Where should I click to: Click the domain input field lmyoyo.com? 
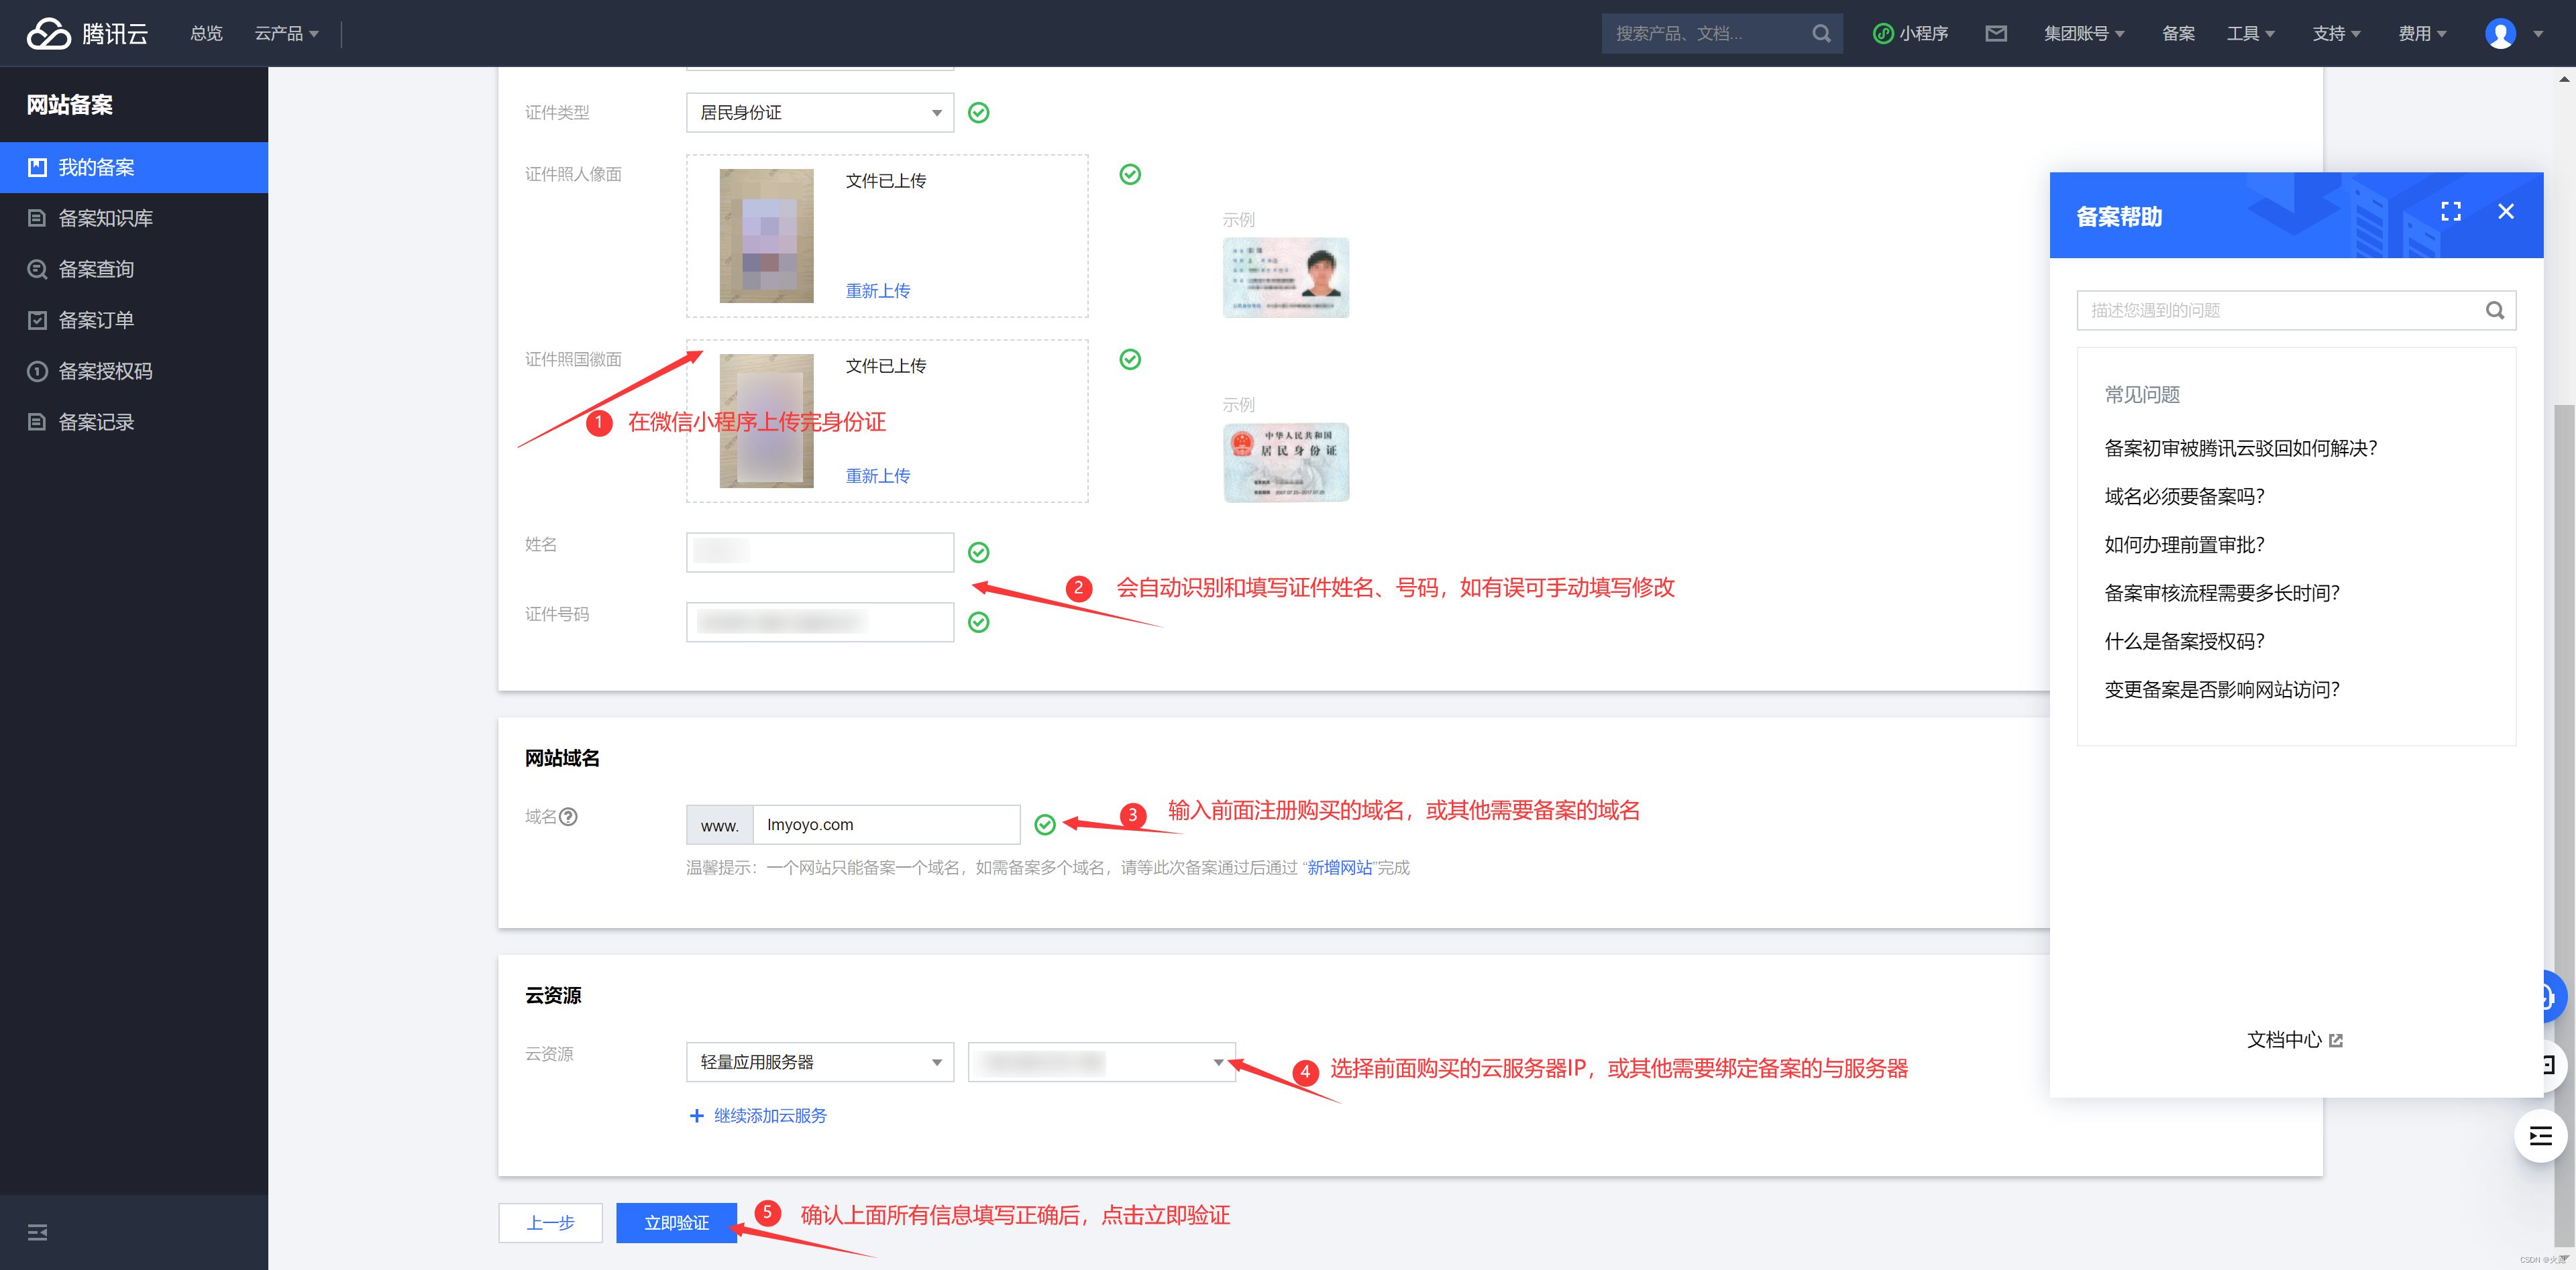pos(886,824)
